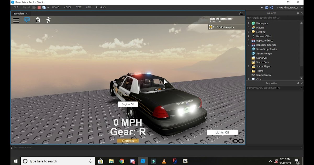Toggle the Lights: Off button
This screenshot has height=165, width=314.
coord(222,133)
